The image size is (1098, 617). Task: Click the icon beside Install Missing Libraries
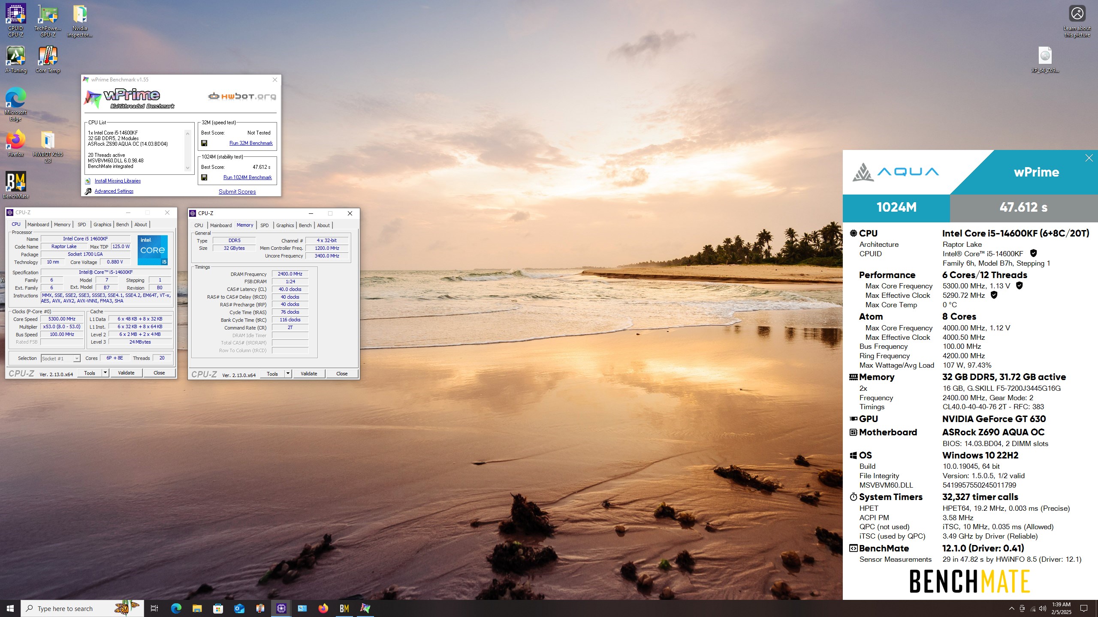(x=88, y=181)
